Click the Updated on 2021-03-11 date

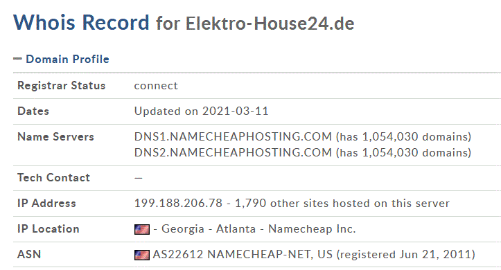point(201,111)
